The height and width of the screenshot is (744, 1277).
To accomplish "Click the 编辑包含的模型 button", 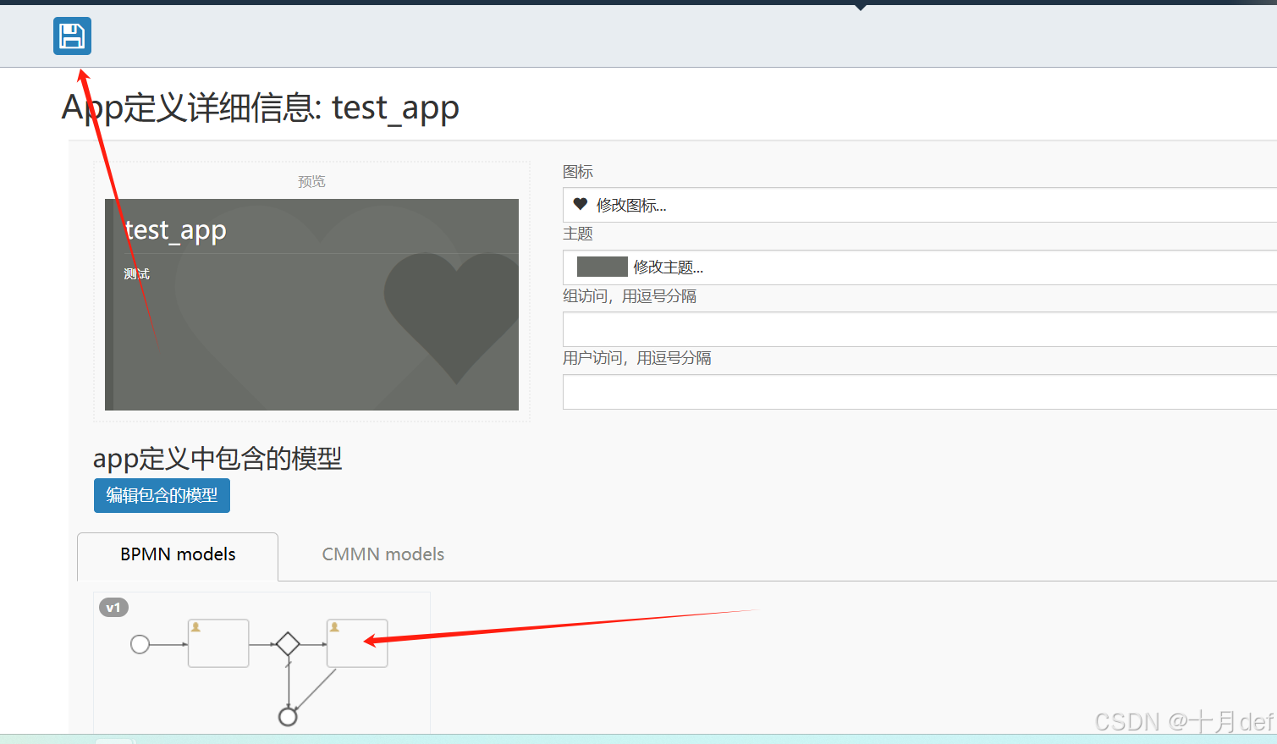I will pos(162,496).
